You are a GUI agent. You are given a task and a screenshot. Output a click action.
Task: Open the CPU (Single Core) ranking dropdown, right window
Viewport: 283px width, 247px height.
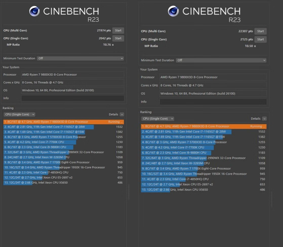(x=157, y=119)
